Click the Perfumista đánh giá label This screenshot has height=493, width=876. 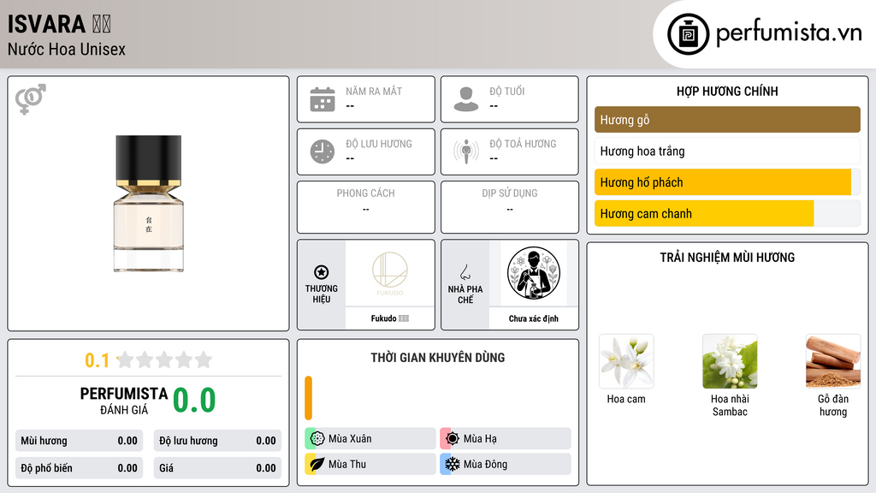tap(124, 401)
